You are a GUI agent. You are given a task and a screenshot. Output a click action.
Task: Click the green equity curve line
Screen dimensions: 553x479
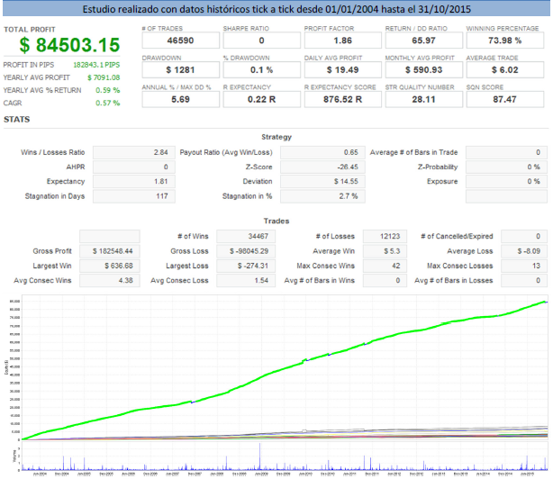click(x=270, y=376)
